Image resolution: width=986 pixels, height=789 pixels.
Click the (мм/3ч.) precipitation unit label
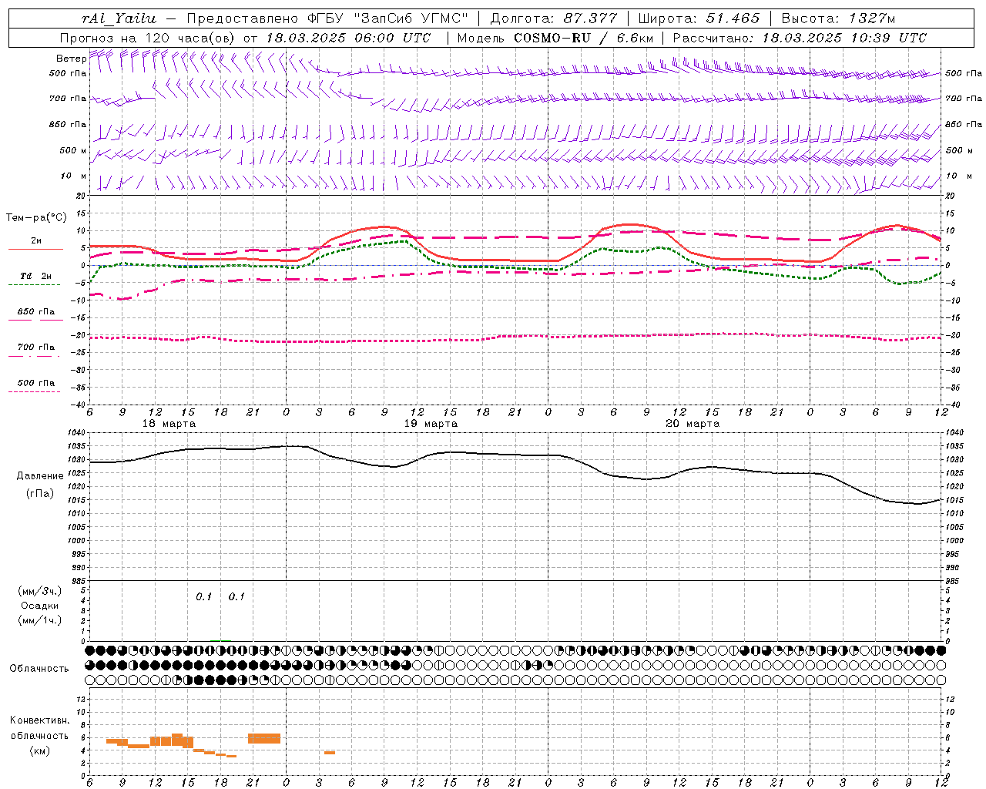click(40, 592)
